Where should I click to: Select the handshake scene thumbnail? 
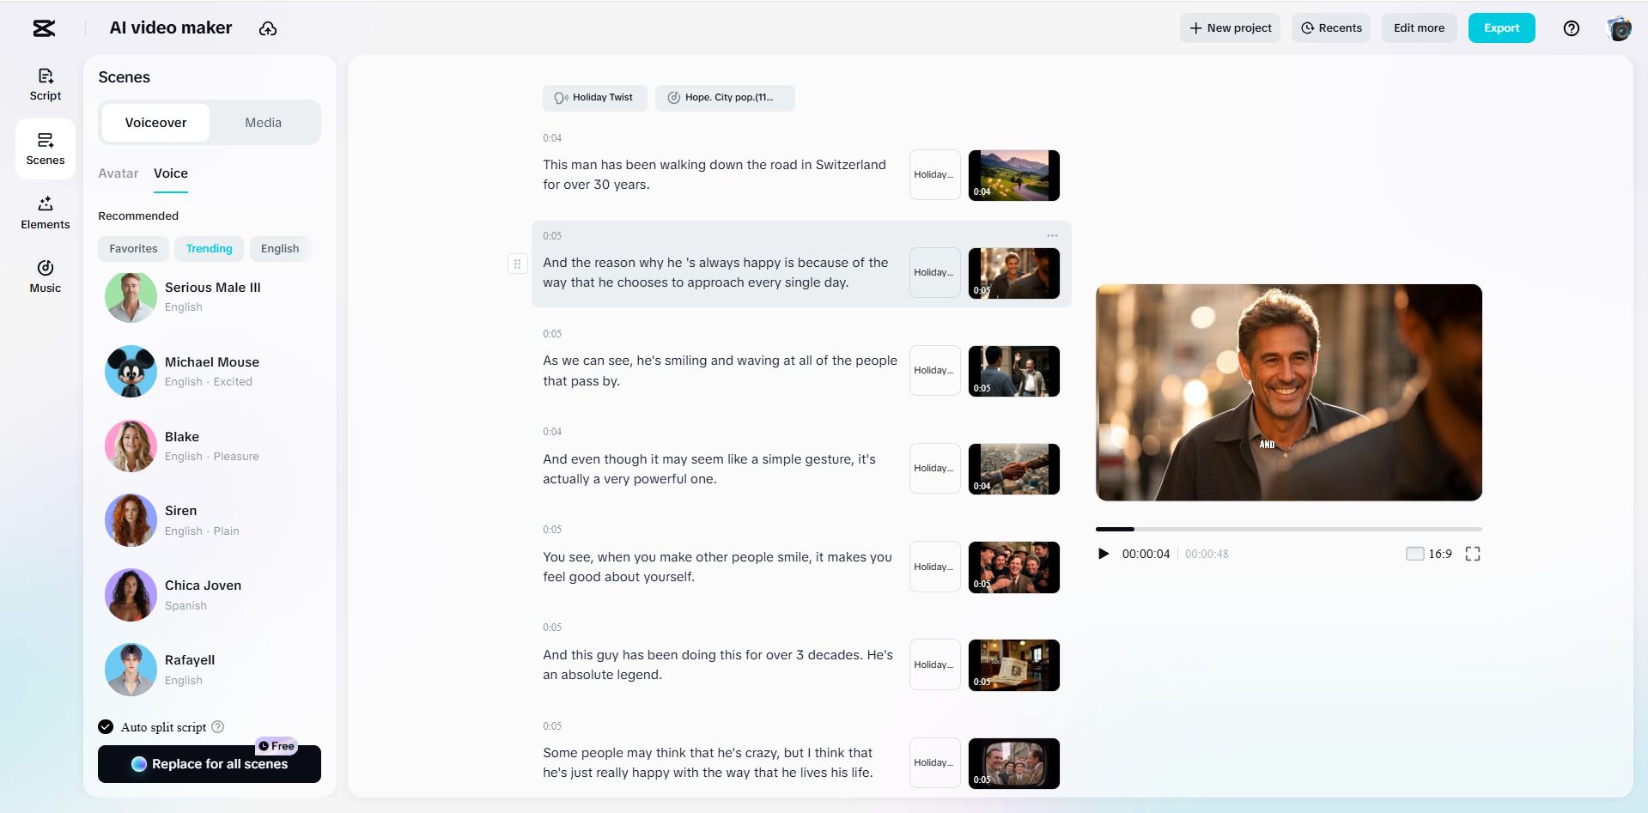point(1014,469)
